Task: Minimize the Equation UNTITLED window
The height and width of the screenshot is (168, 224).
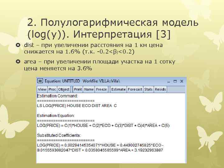Action: (169, 82)
